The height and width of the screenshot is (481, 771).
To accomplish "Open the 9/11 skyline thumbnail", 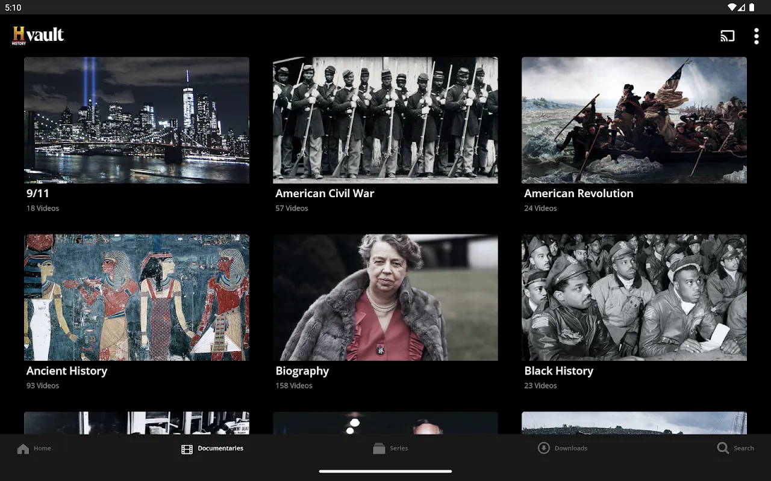I will click(x=137, y=120).
